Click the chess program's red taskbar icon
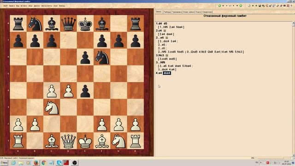This screenshot has width=295, height=166. 66,163
